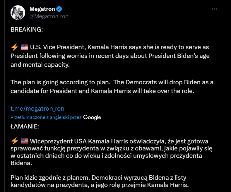Click the US flag emoji before 'U.S. Vice President'
Image resolution: width=231 pixels, height=192 pixels.
click(x=24, y=47)
